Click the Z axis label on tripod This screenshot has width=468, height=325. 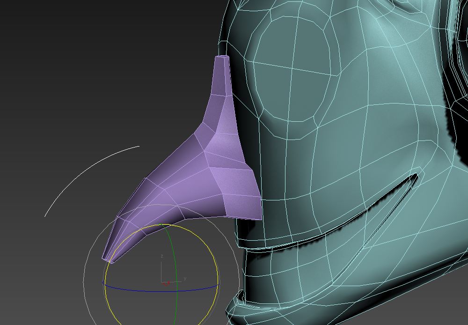(x=161, y=257)
